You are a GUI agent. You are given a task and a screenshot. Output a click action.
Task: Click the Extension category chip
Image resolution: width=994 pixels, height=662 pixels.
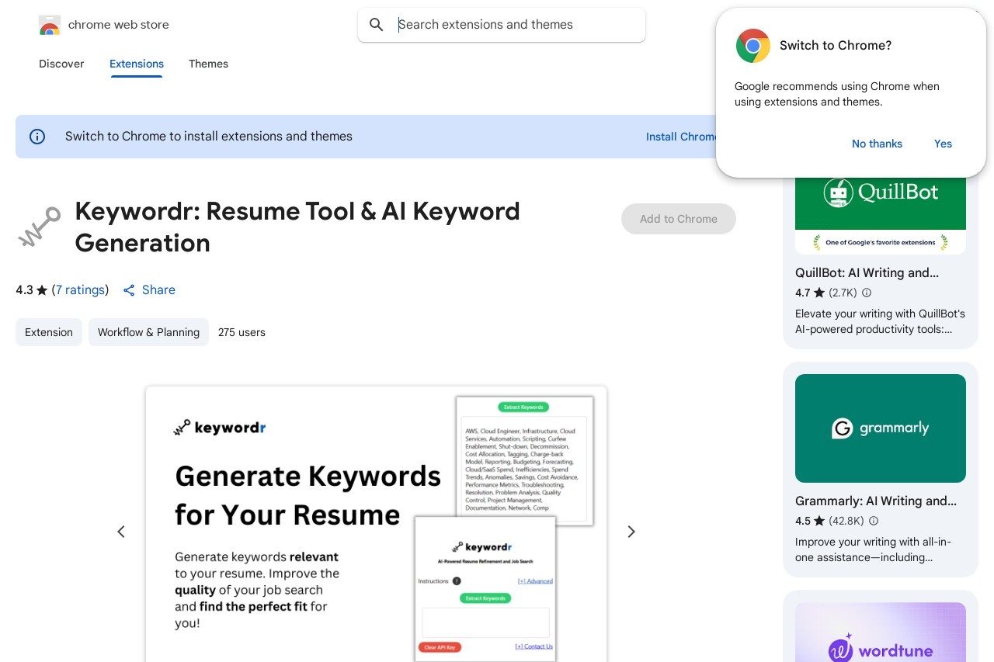pos(49,332)
